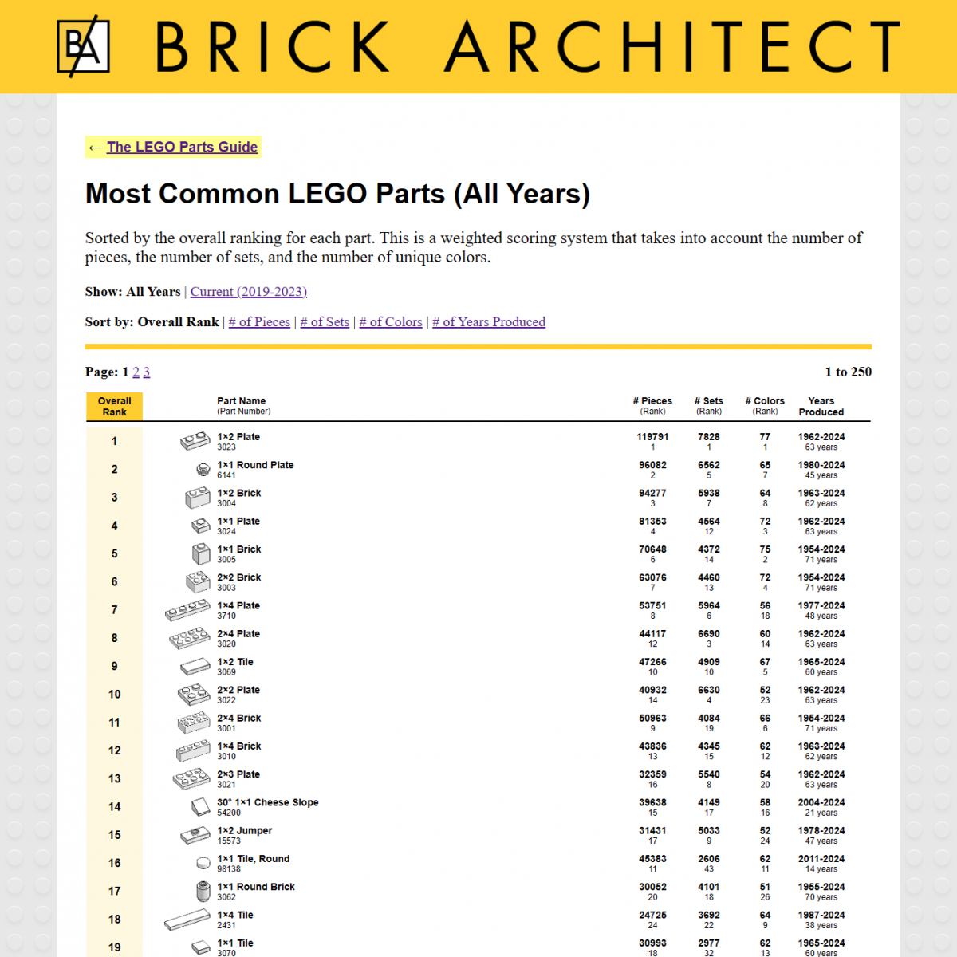
Task: Open The LEGO Parts Guide link
Action: coord(182,147)
